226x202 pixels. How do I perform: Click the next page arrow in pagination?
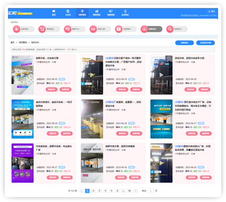(135, 191)
